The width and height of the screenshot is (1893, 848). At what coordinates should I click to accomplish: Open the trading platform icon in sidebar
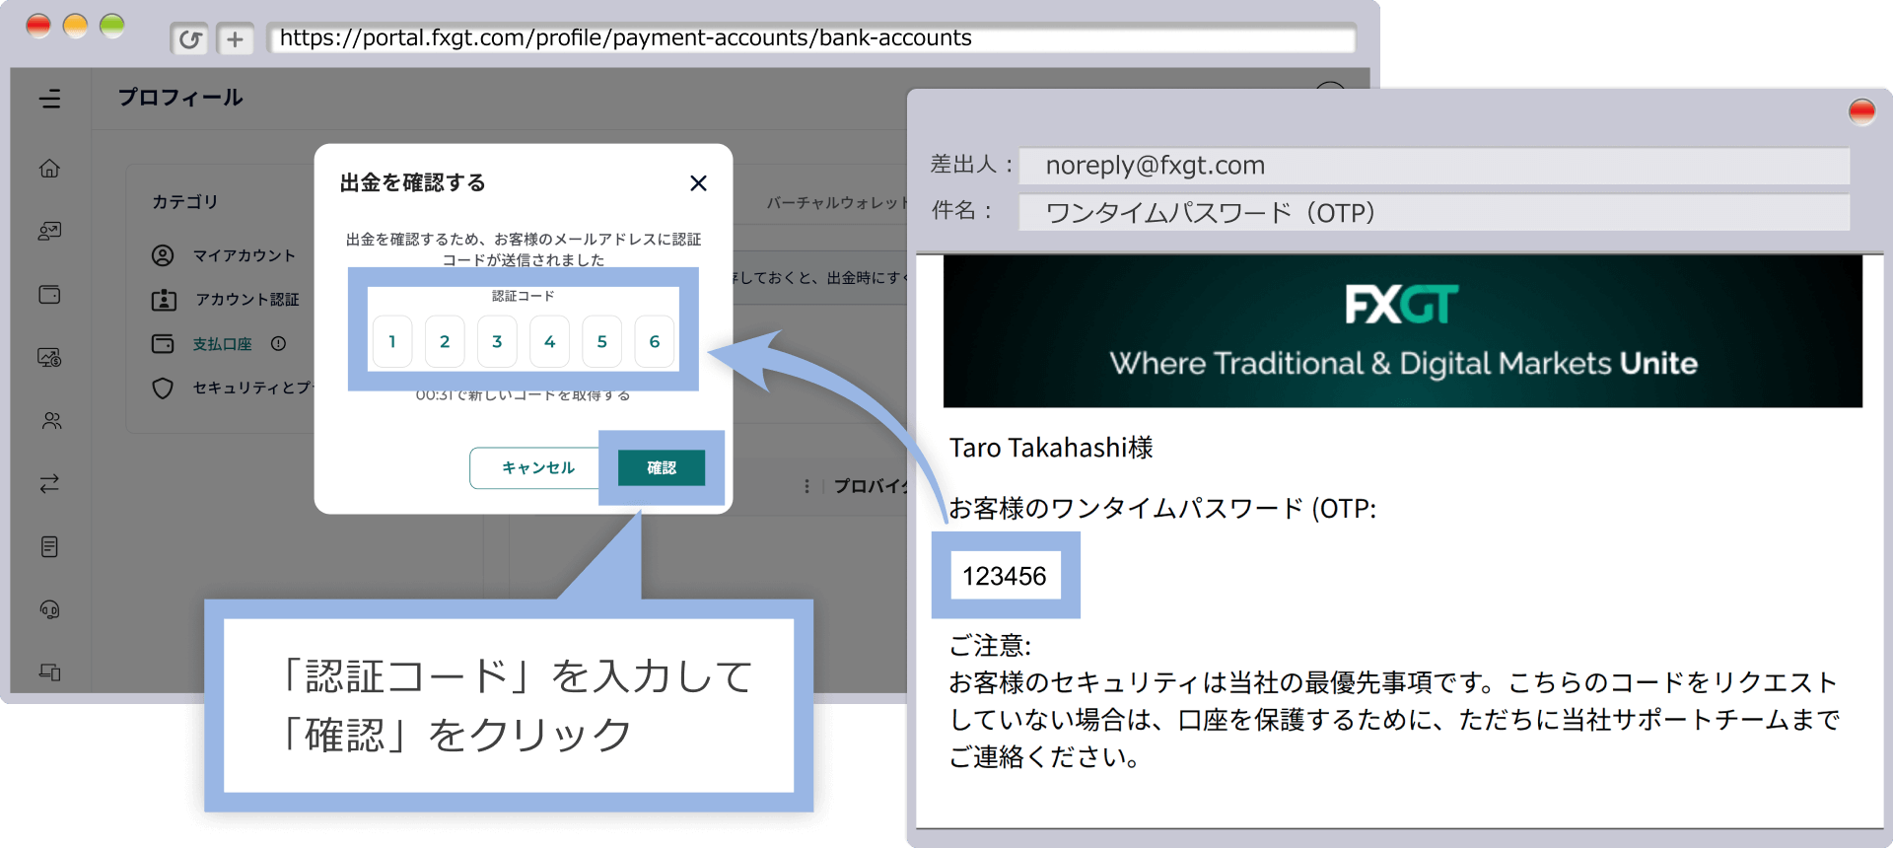49,357
